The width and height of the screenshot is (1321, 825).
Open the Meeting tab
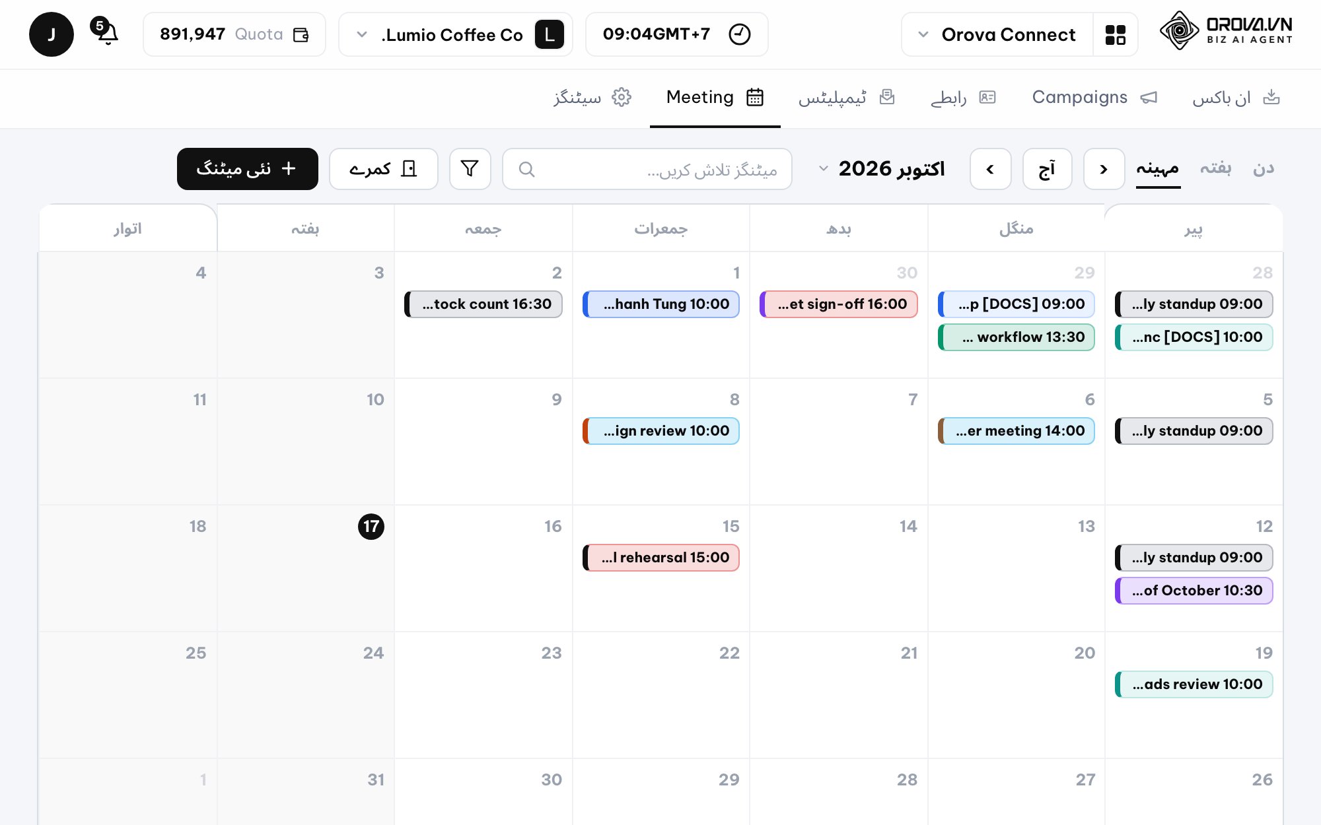click(x=715, y=98)
